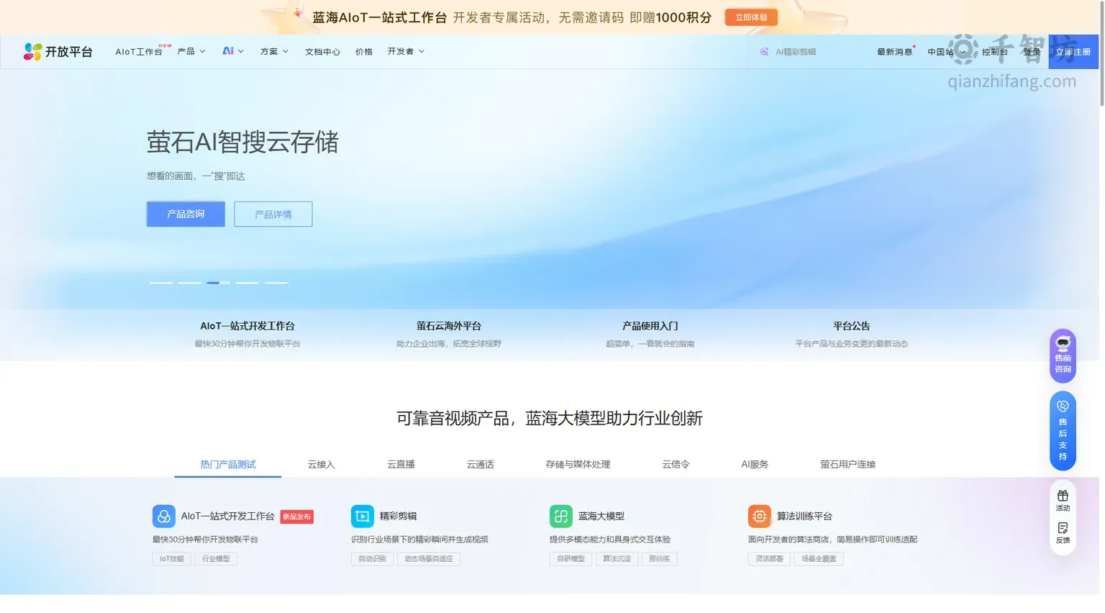Open the 云信令 tab
Viewport: 1105px width, 613px height.
click(x=676, y=464)
